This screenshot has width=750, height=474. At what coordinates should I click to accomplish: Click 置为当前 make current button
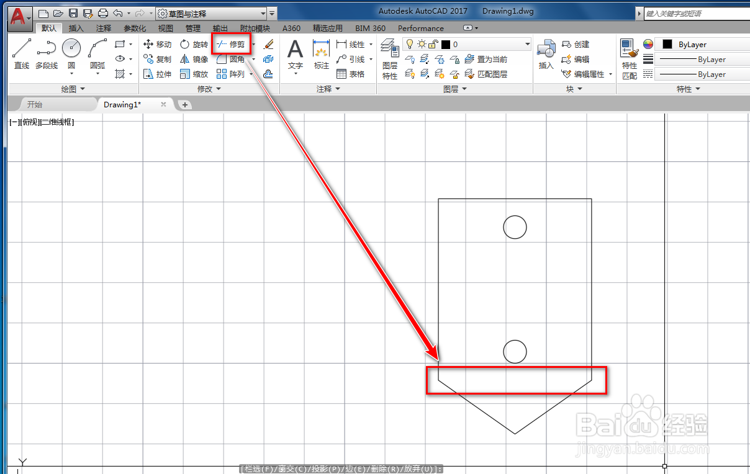point(486,59)
